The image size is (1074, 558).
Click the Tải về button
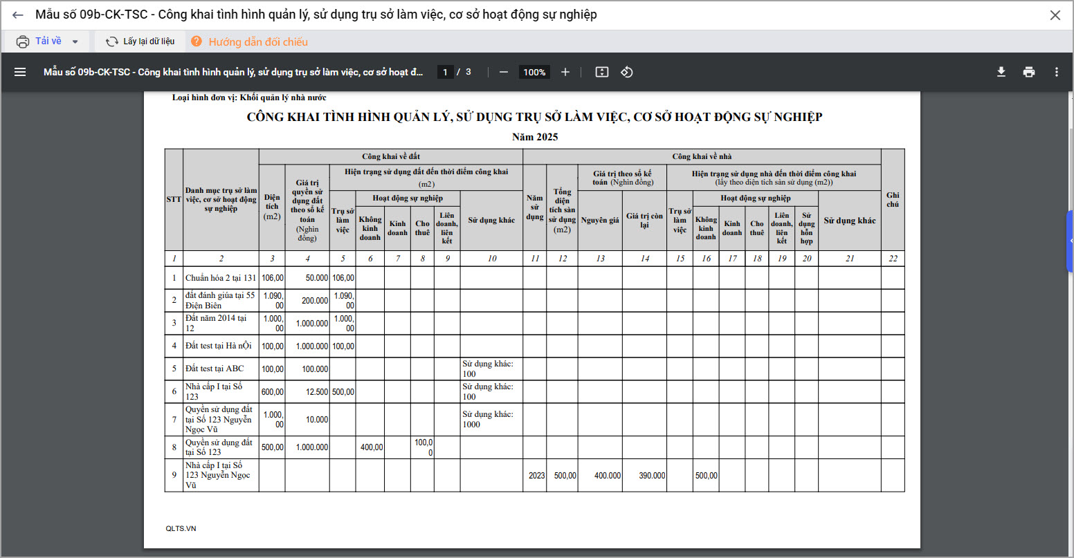[x=48, y=41]
